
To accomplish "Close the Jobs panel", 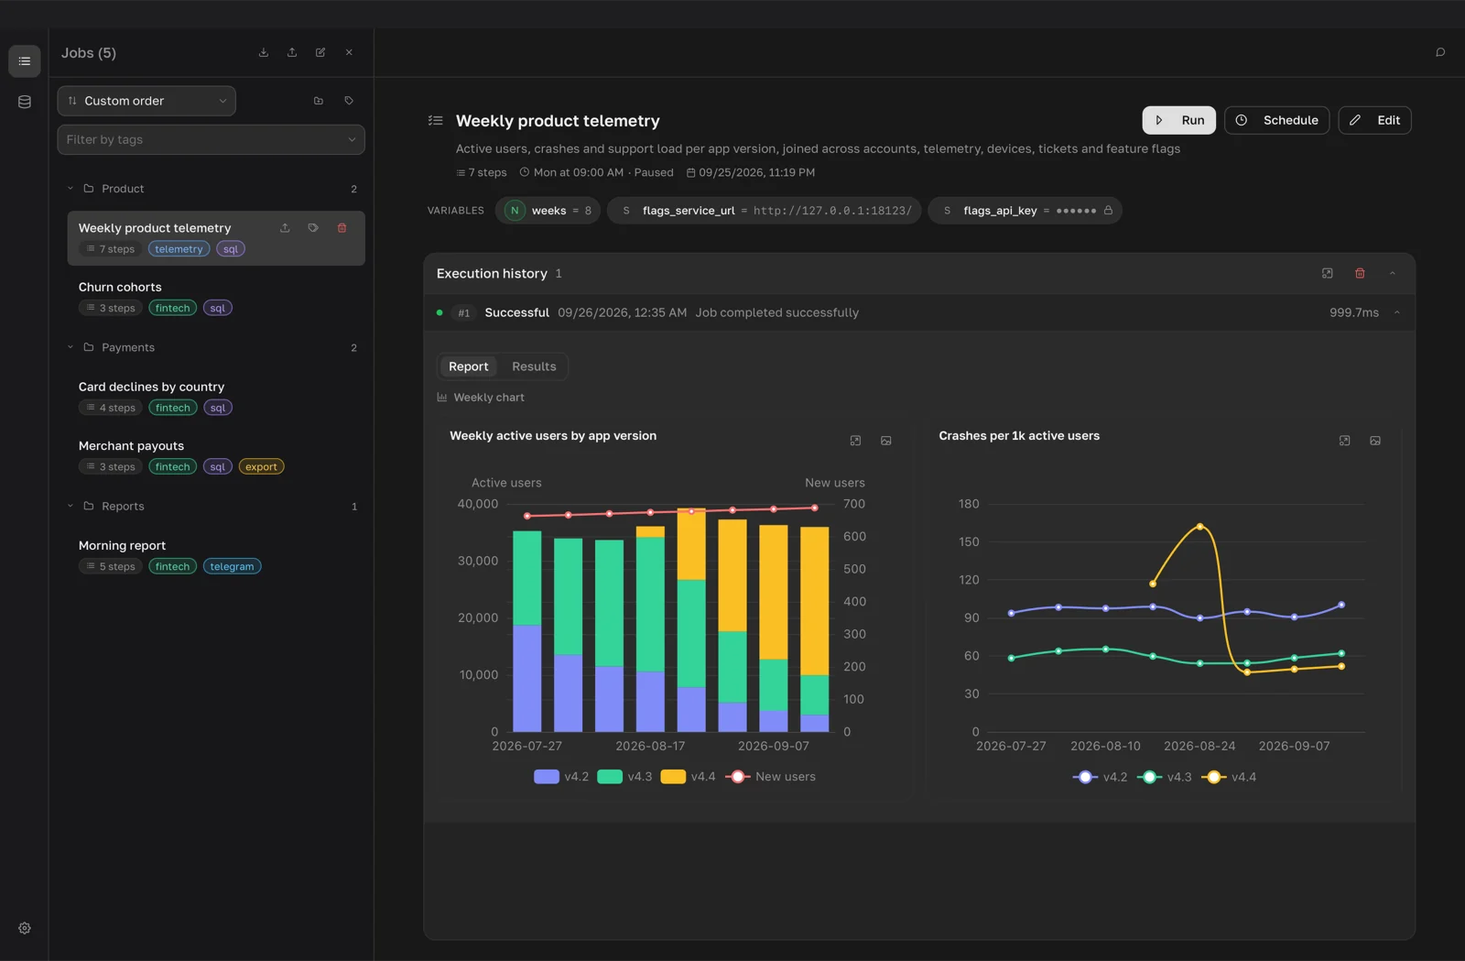I will (x=349, y=52).
